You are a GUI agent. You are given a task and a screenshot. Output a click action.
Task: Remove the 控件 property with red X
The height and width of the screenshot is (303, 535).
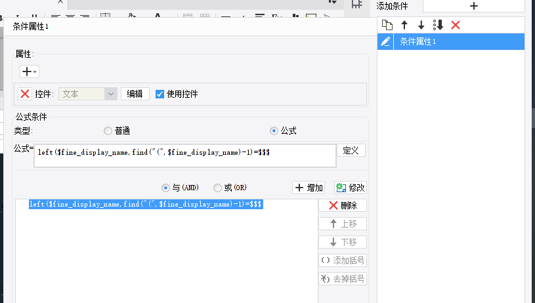tap(25, 94)
